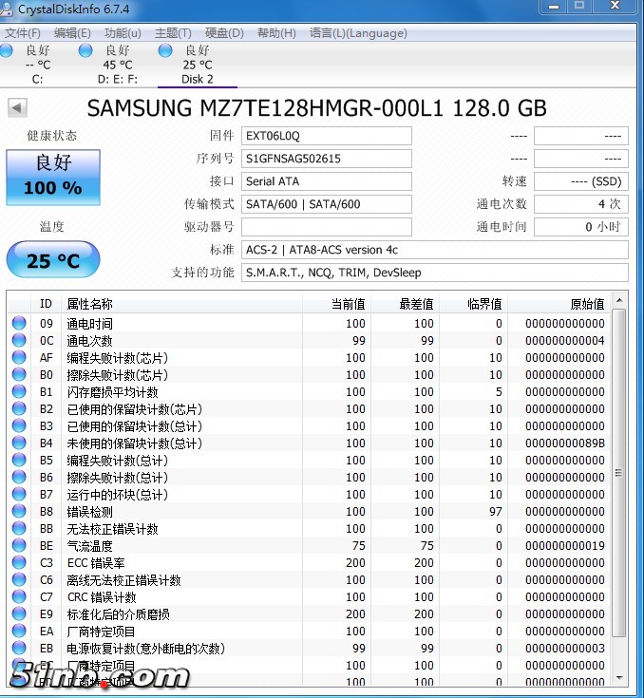Click the status orb for drives D: E: F:
Viewport: 644px width, 698px height.
click(x=86, y=50)
